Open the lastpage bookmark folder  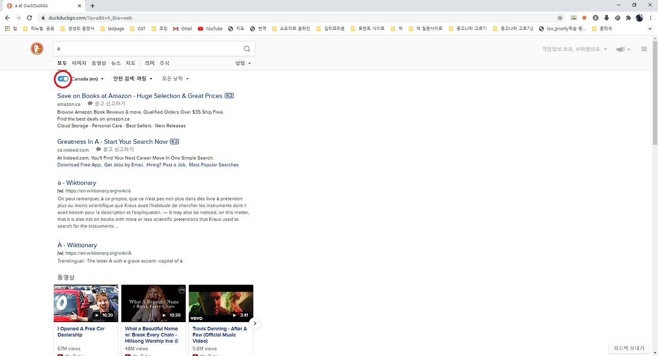coord(112,29)
